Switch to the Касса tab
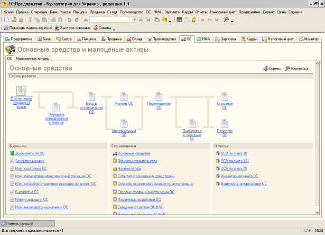Viewport: 325px width, 235px height. click(x=64, y=39)
